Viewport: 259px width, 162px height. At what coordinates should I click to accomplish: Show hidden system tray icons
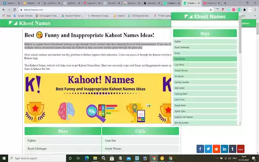coord(217,158)
